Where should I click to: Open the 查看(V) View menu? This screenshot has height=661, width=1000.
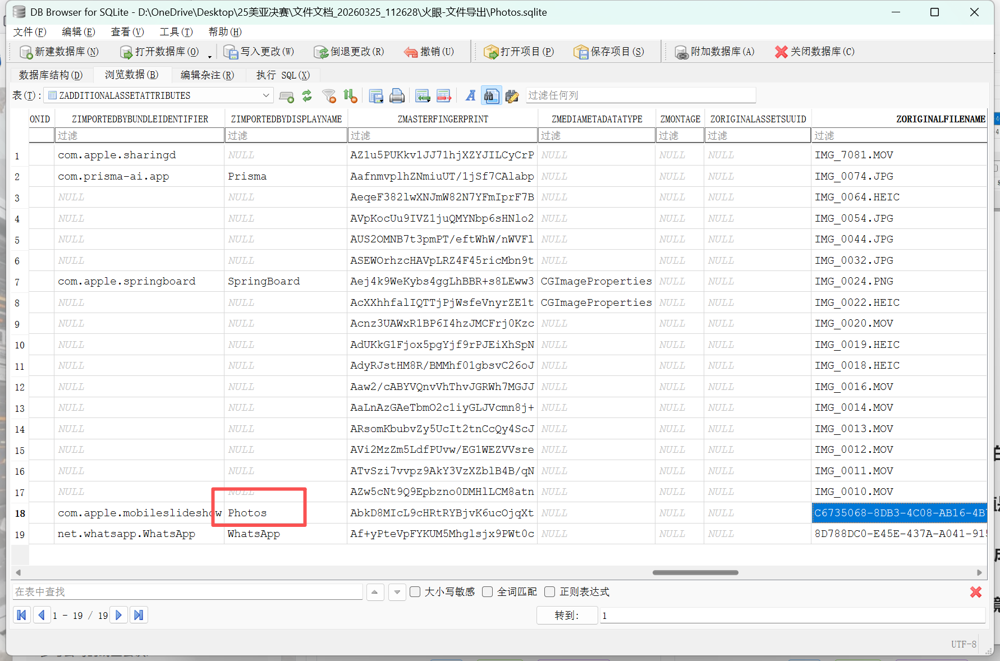pos(127,32)
